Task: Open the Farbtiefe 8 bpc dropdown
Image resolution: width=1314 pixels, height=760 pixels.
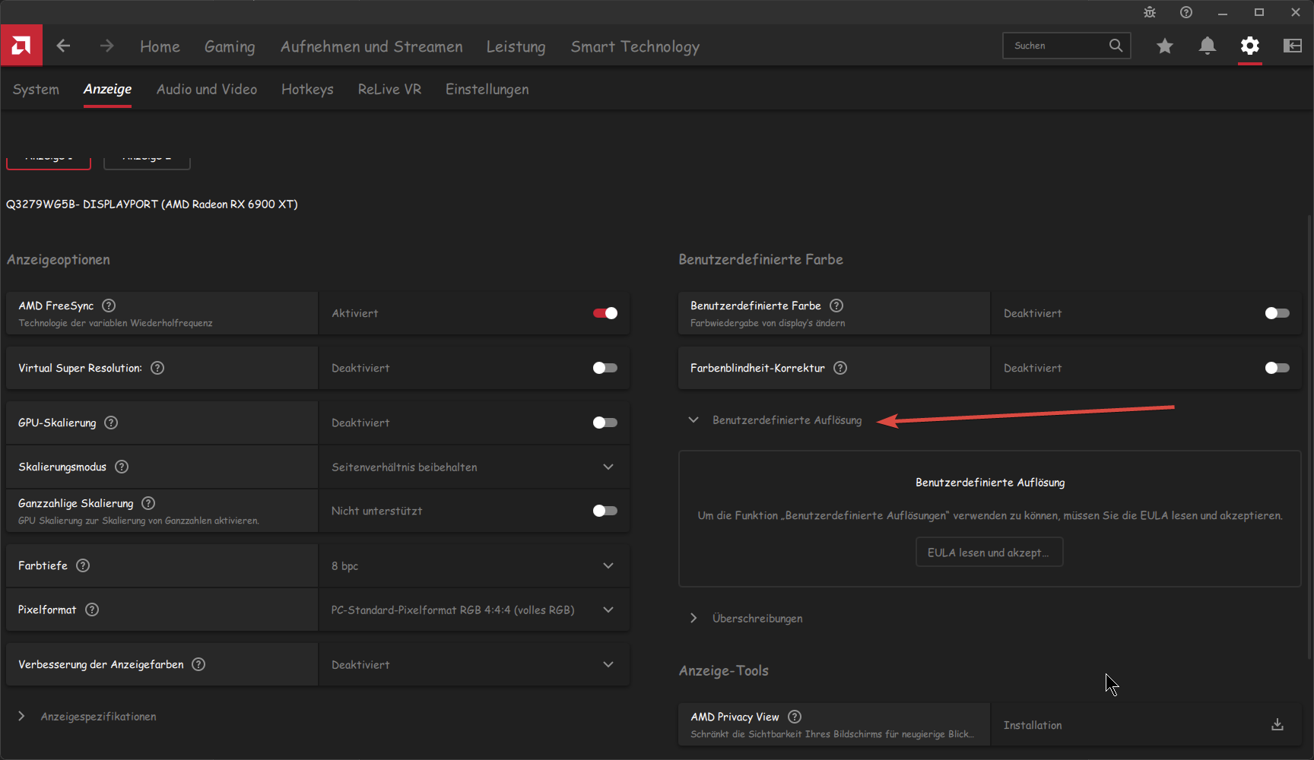Action: point(474,565)
